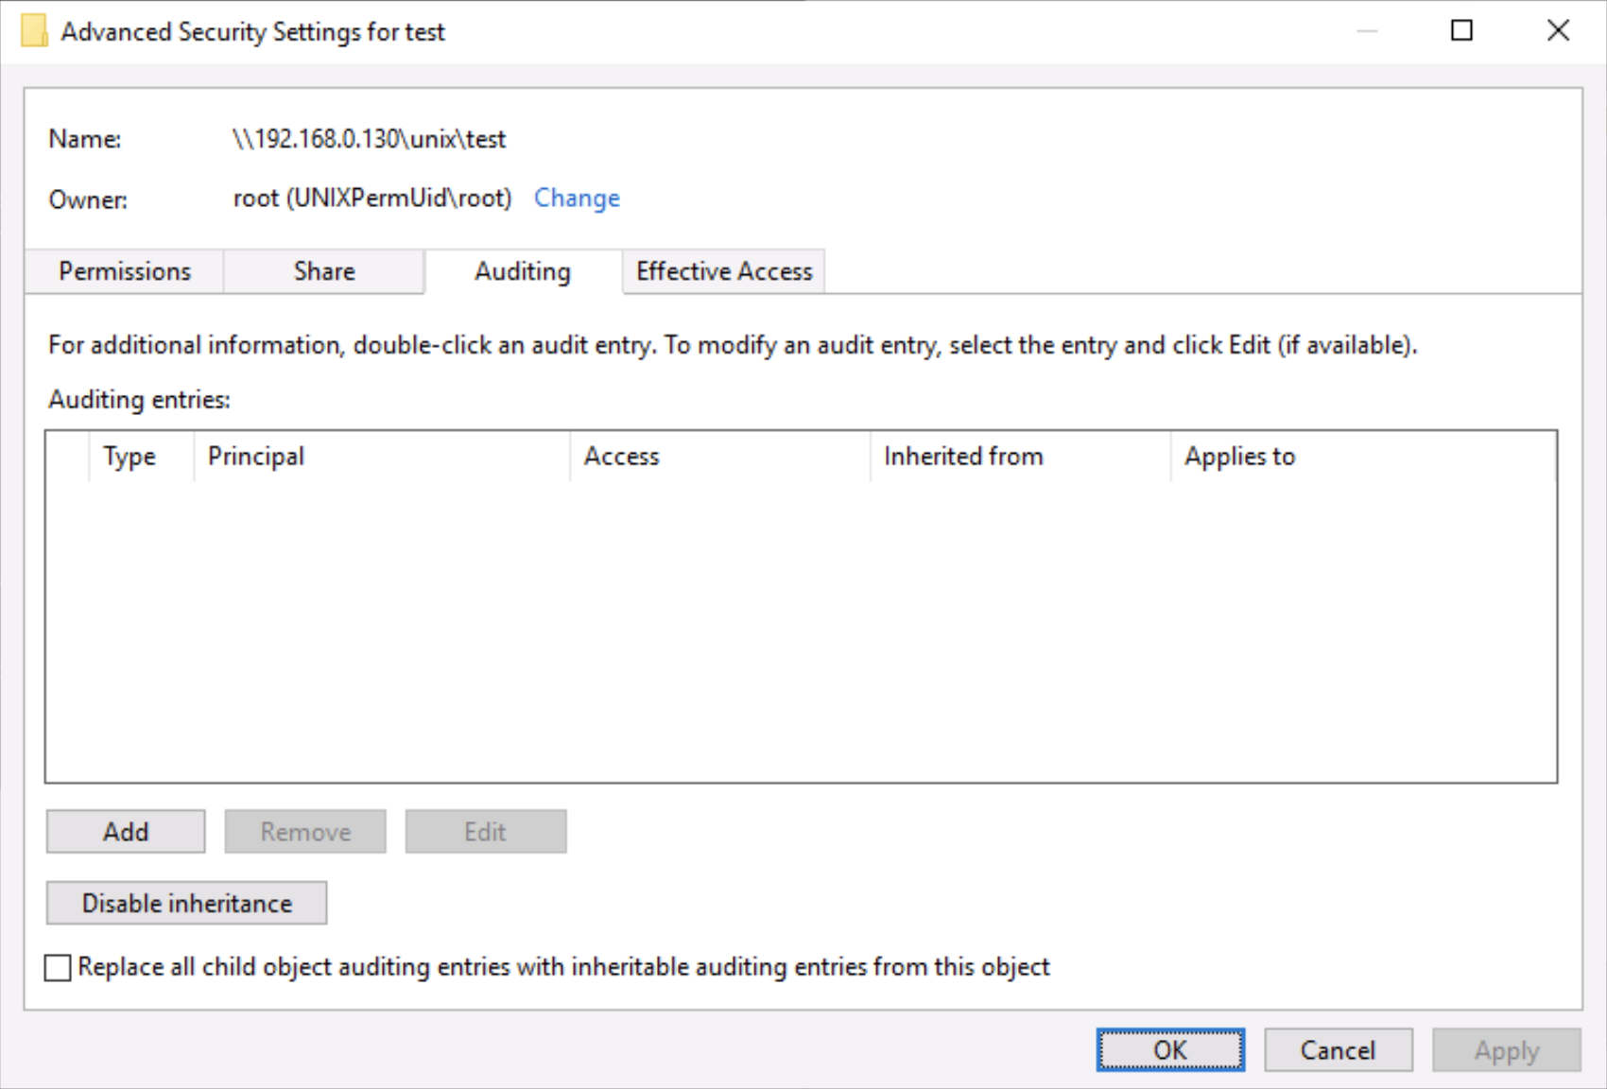Maximize the Advanced Security Settings window
Viewport: 1607px width, 1089px height.
click(x=1461, y=31)
